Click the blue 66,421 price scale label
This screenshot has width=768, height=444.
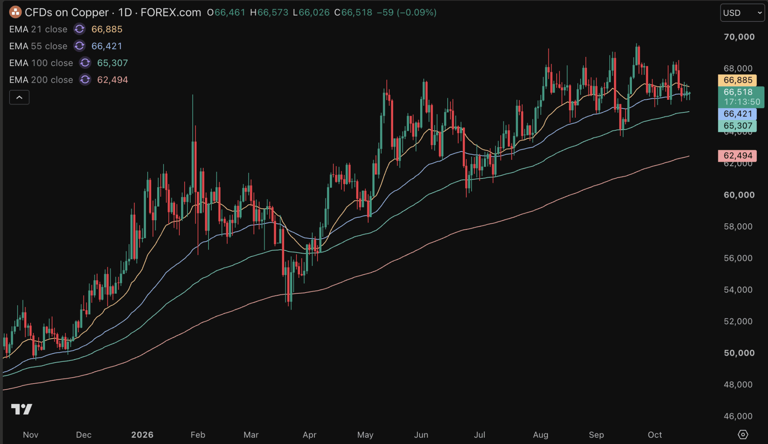(737, 114)
